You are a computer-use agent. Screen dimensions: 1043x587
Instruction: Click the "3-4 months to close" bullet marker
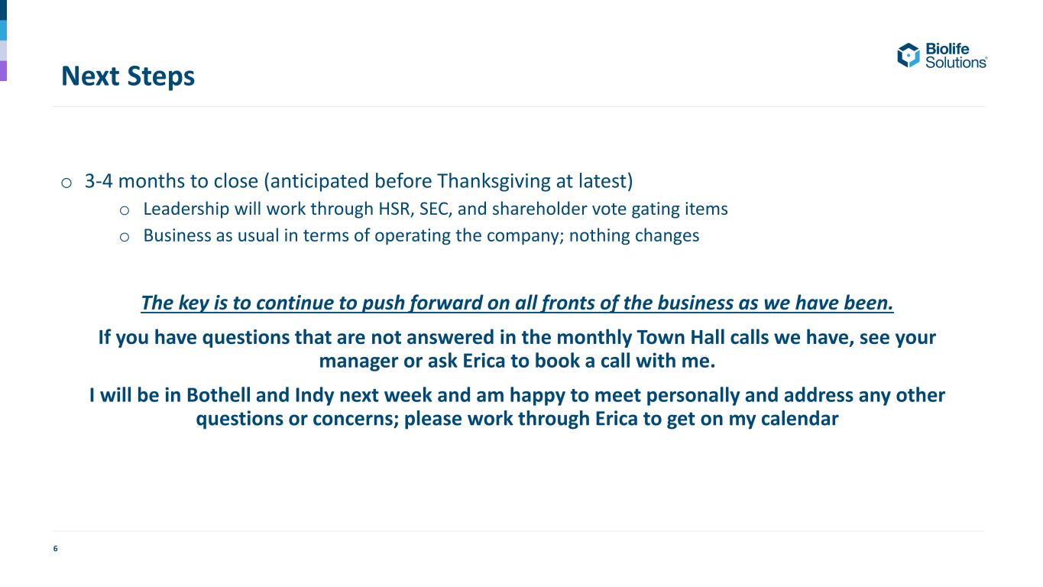point(66,183)
